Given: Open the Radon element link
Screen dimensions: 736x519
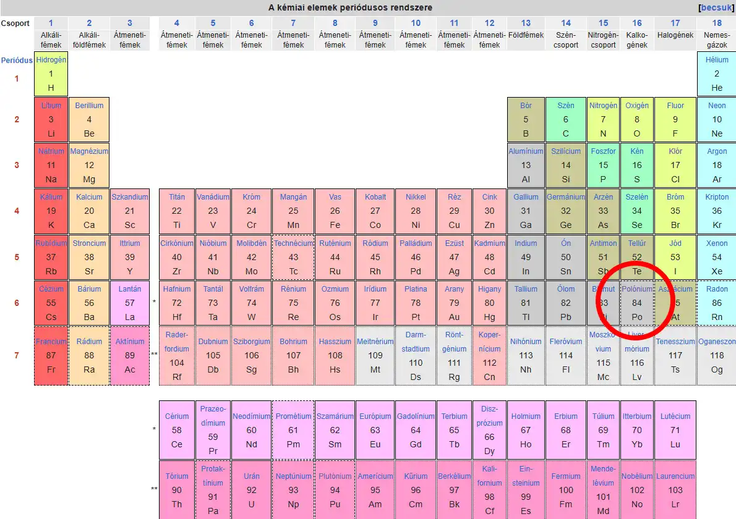Looking at the screenshot, I should click(x=717, y=289).
